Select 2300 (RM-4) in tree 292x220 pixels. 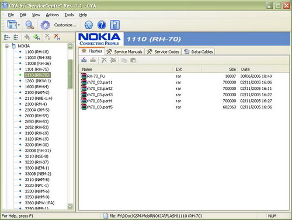click(x=36, y=104)
